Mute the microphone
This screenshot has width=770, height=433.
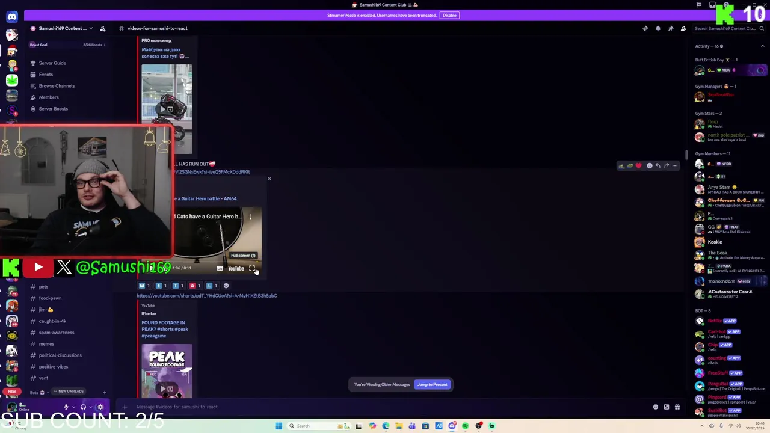coord(66,407)
